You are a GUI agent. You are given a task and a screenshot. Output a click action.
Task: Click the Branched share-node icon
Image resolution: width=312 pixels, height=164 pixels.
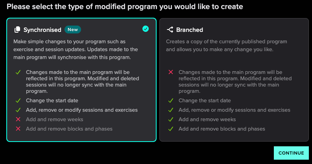[170, 29]
